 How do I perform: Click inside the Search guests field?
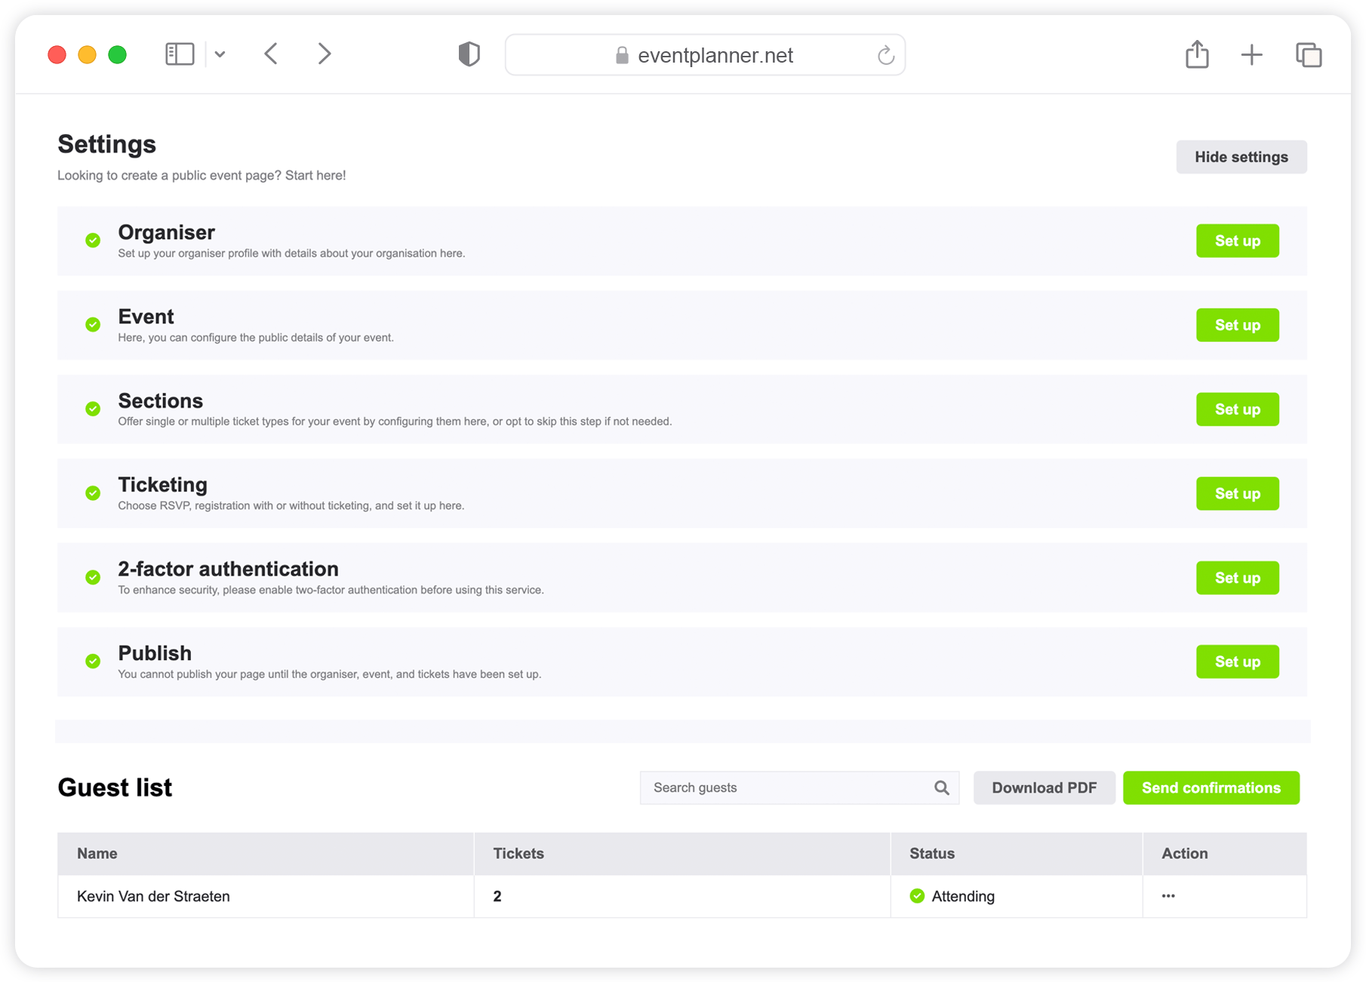(x=770, y=787)
